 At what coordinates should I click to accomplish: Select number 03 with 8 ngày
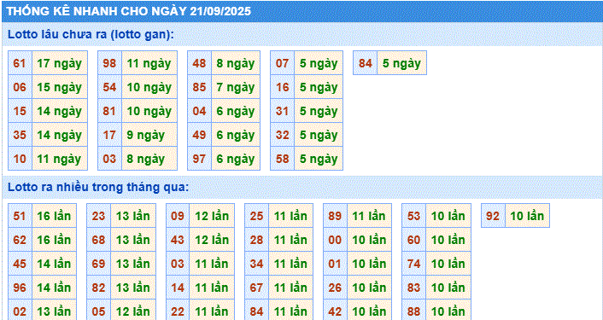[109, 159]
